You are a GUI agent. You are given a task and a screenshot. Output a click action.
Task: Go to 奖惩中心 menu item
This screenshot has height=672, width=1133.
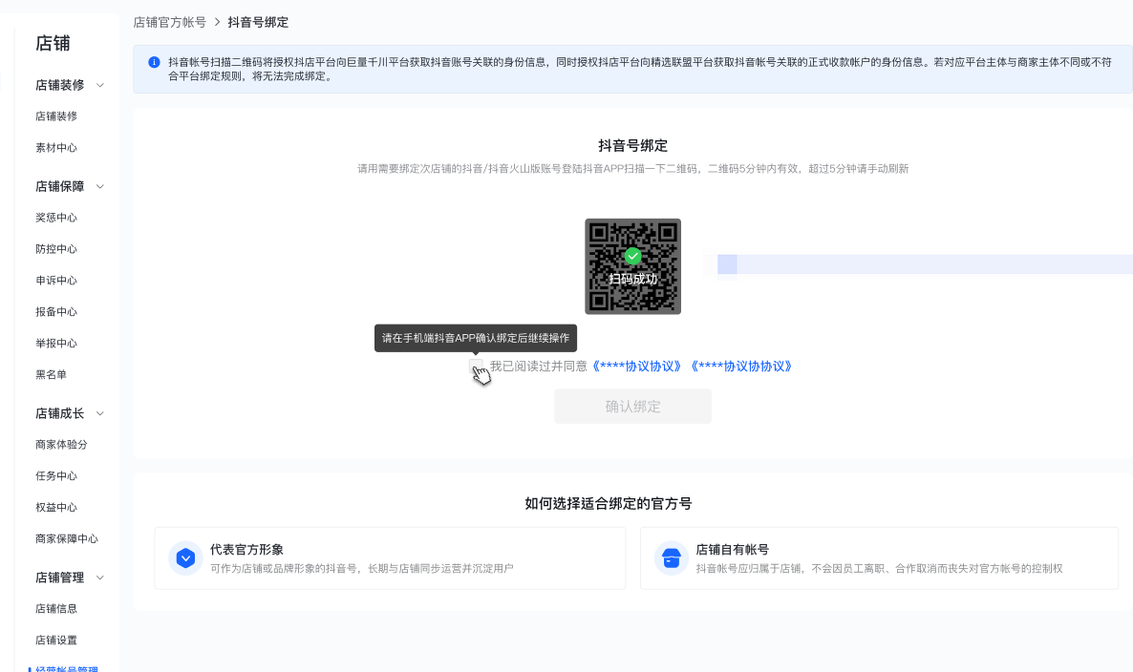(56, 218)
